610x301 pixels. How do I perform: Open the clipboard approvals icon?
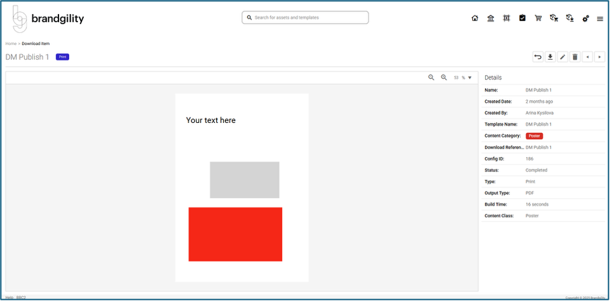522,18
